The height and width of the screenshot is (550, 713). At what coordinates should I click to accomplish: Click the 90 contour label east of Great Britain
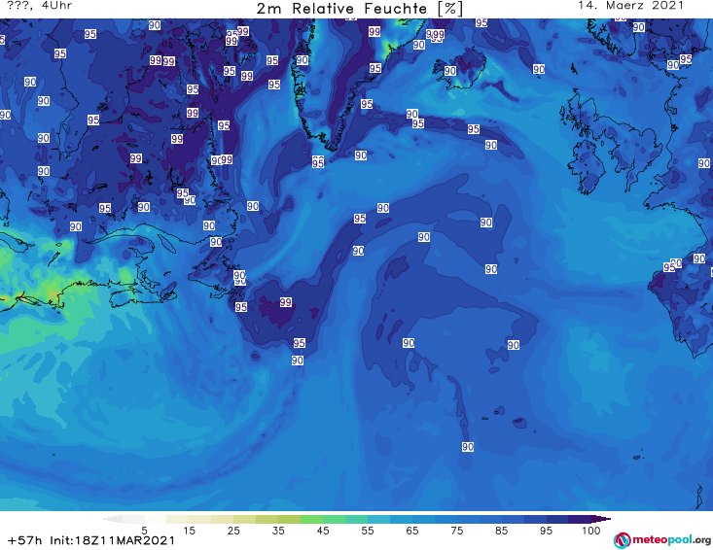704,163
